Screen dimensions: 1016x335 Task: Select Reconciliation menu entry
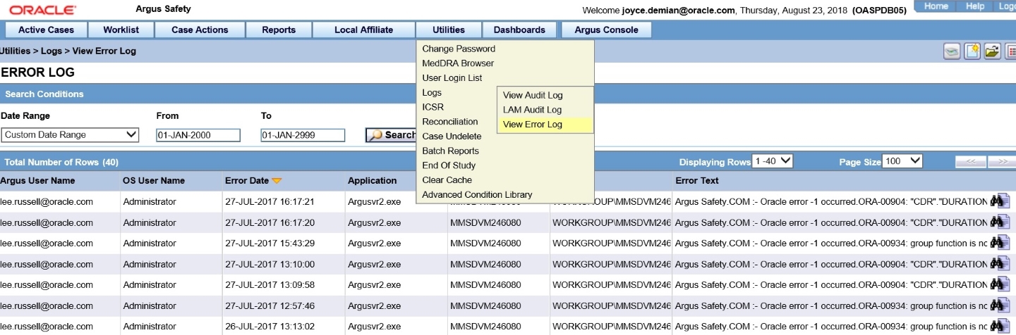pos(450,122)
